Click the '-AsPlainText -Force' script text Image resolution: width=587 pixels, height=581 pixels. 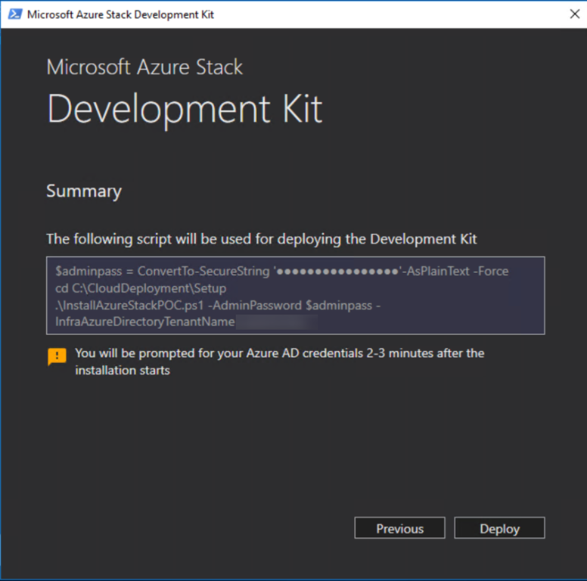[x=457, y=272]
